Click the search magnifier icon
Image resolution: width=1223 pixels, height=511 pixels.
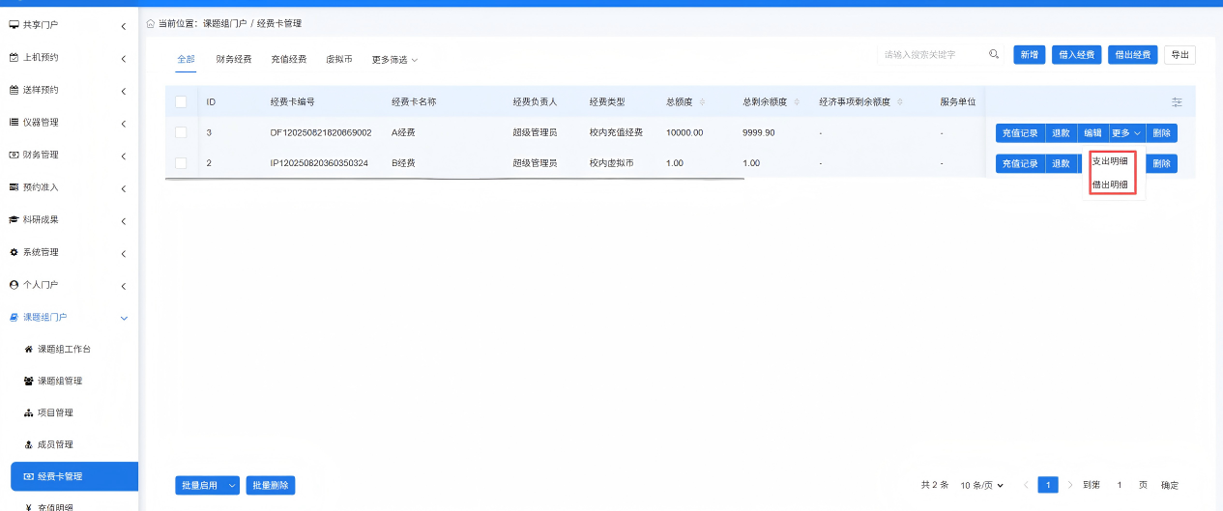pos(994,55)
